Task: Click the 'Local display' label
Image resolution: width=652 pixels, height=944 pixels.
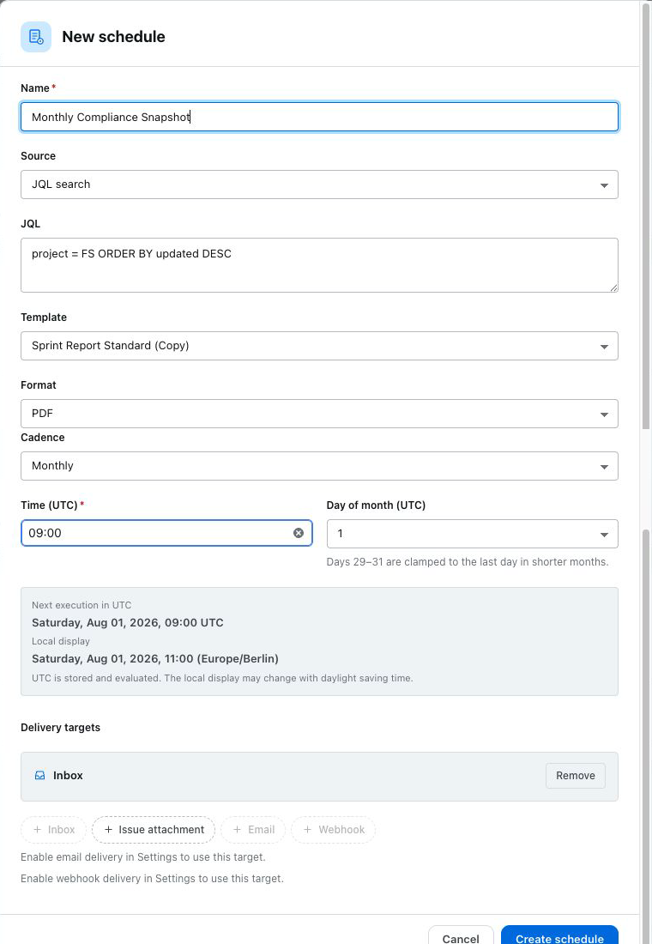Action: coord(61,641)
